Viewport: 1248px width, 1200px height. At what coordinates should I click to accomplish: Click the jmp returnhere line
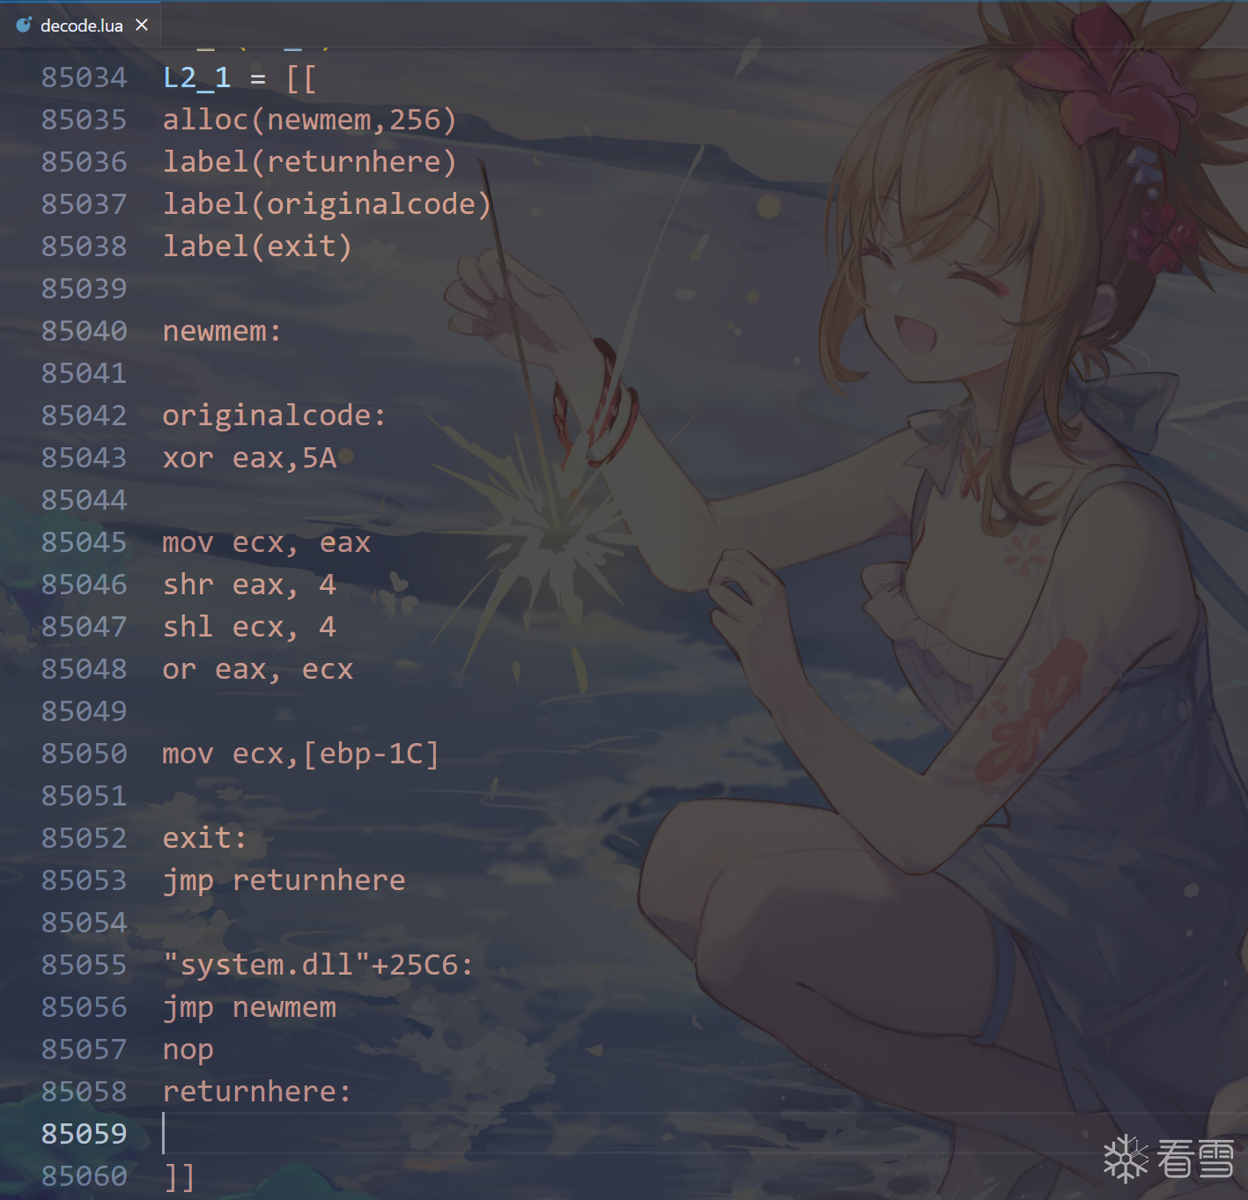(284, 880)
